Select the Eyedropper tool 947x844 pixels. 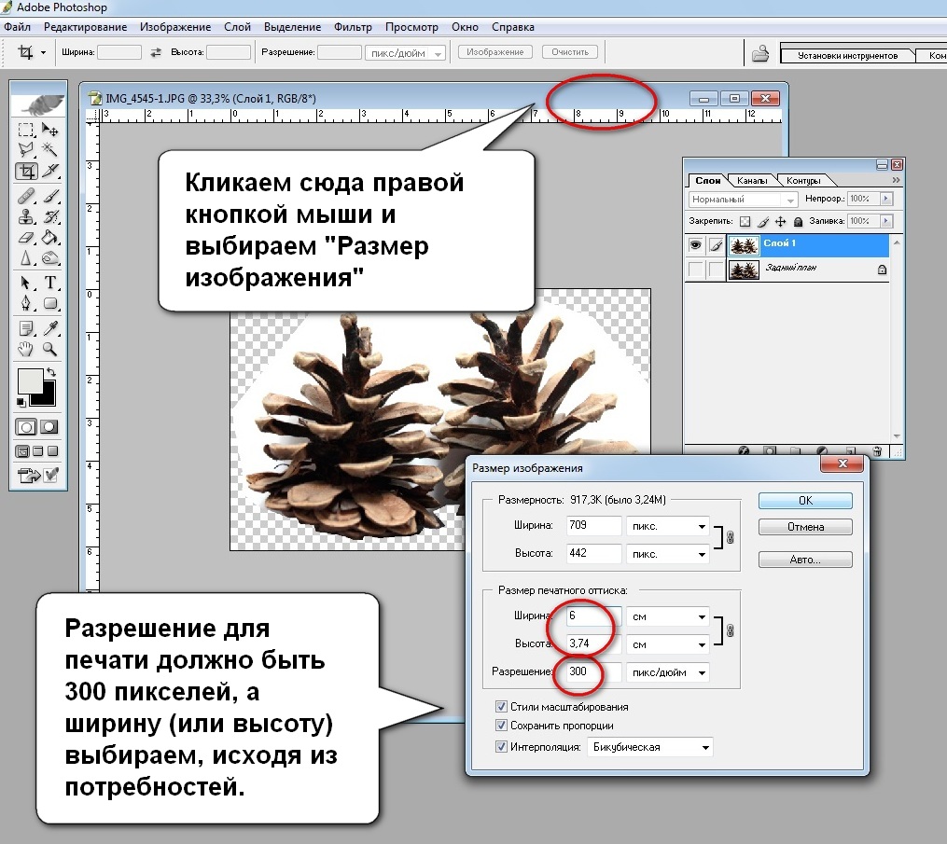[50, 328]
